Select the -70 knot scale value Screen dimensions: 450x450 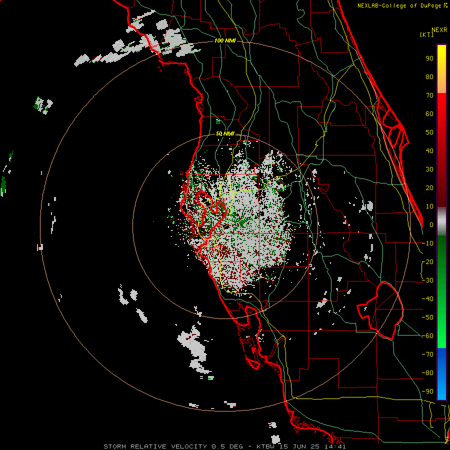click(x=427, y=354)
